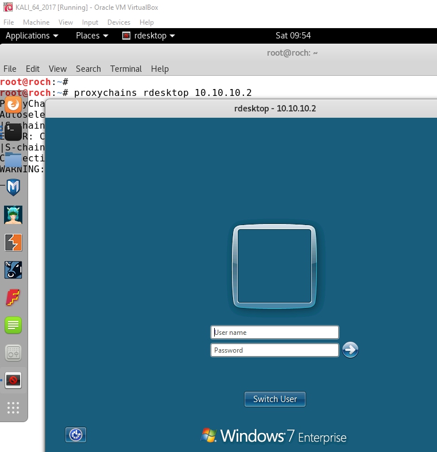
Task: Open VirtualBox Devices menu
Action: click(119, 22)
